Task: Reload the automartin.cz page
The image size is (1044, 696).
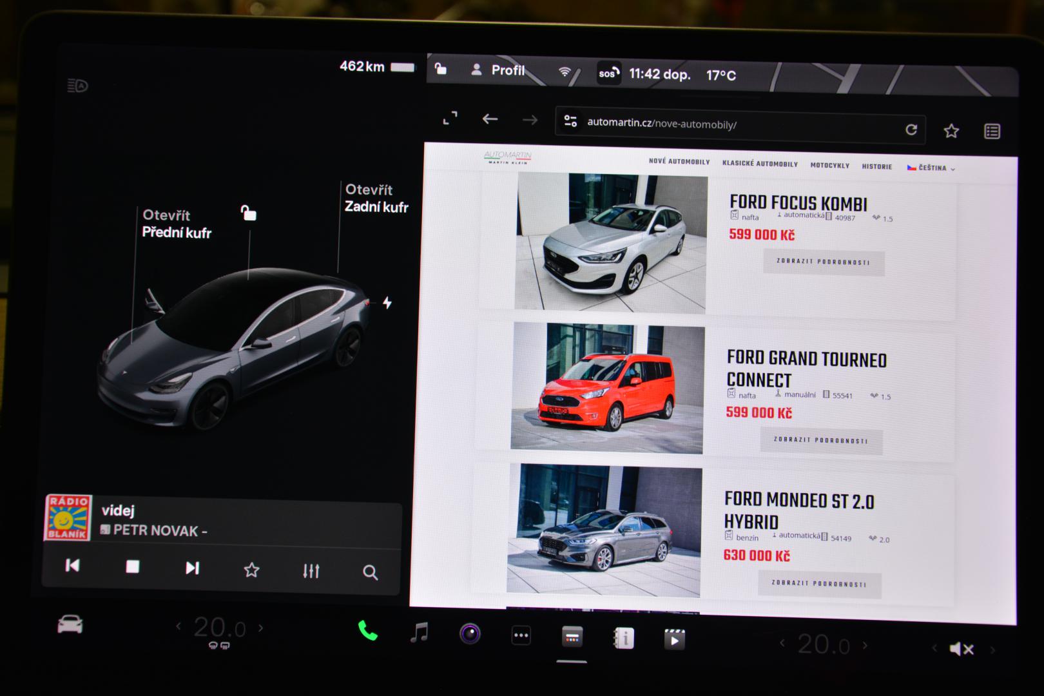Action: pos(911,130)
